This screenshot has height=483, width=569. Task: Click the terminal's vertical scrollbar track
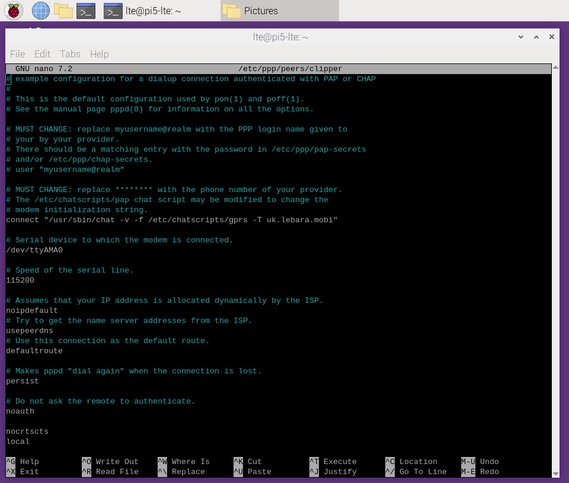coord(557,267)
